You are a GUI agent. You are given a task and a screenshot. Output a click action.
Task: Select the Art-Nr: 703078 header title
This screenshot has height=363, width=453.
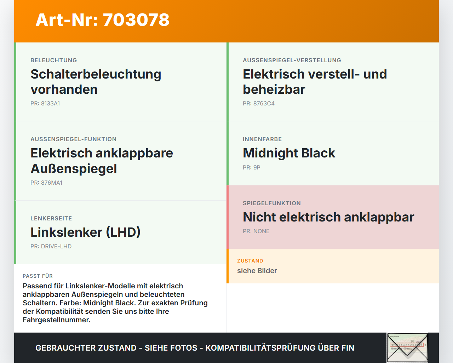click(x=103, y=20)
